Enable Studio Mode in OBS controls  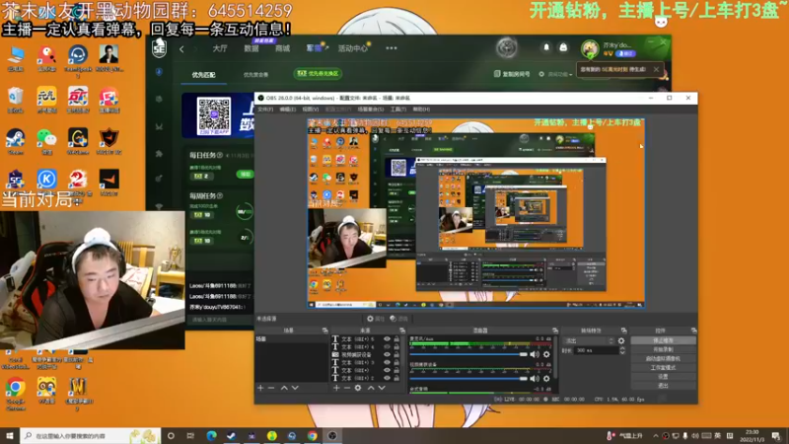(x=663, y=367)
